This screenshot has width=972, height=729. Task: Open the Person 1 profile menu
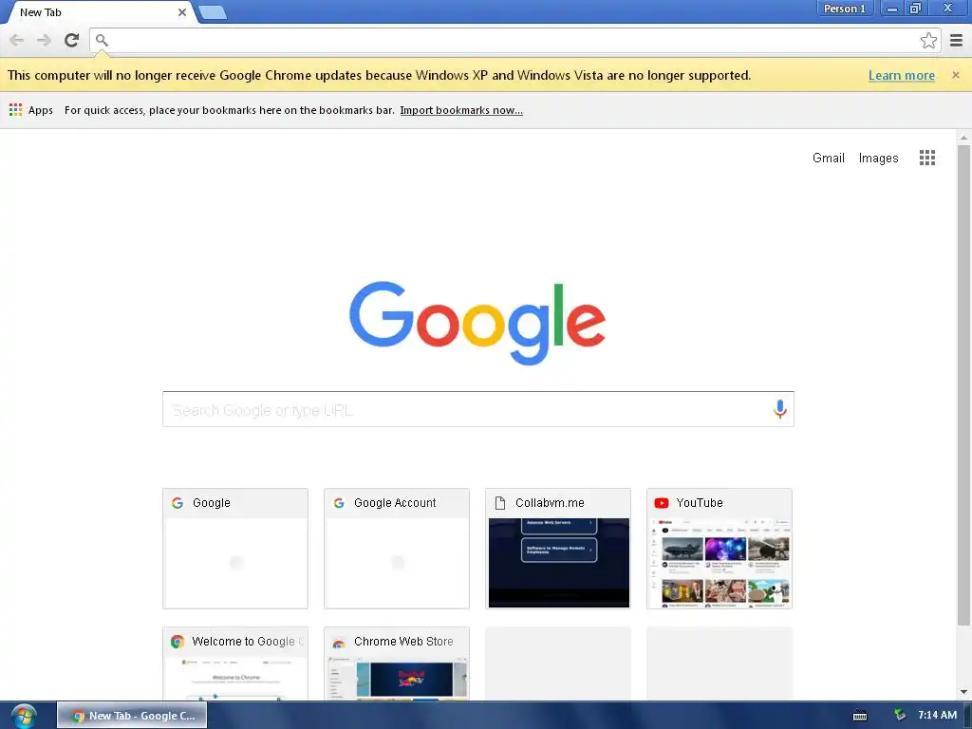tap(844, 9)
